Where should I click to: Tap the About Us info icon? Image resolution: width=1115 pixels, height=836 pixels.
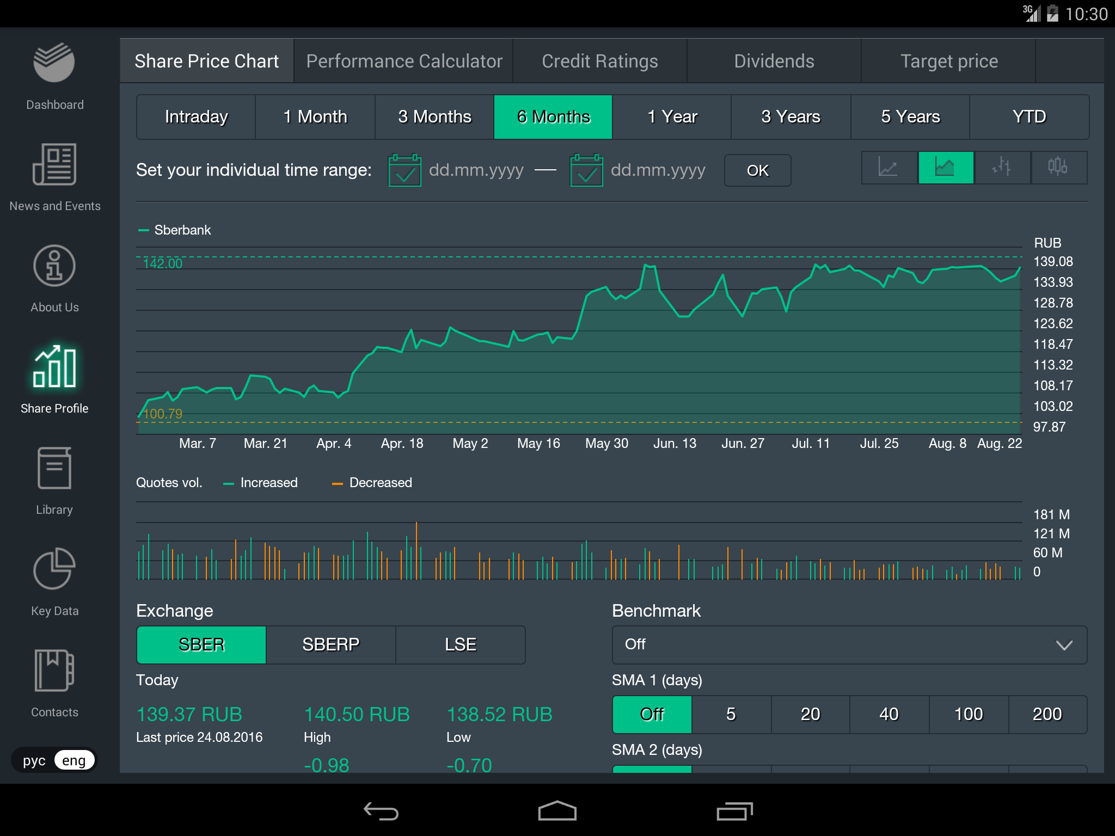pyautogui.click(x=54, y=266)
